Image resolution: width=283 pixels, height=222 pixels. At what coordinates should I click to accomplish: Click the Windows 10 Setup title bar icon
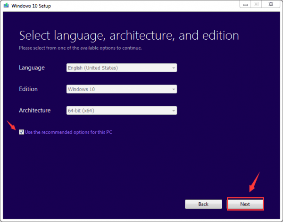6,5
